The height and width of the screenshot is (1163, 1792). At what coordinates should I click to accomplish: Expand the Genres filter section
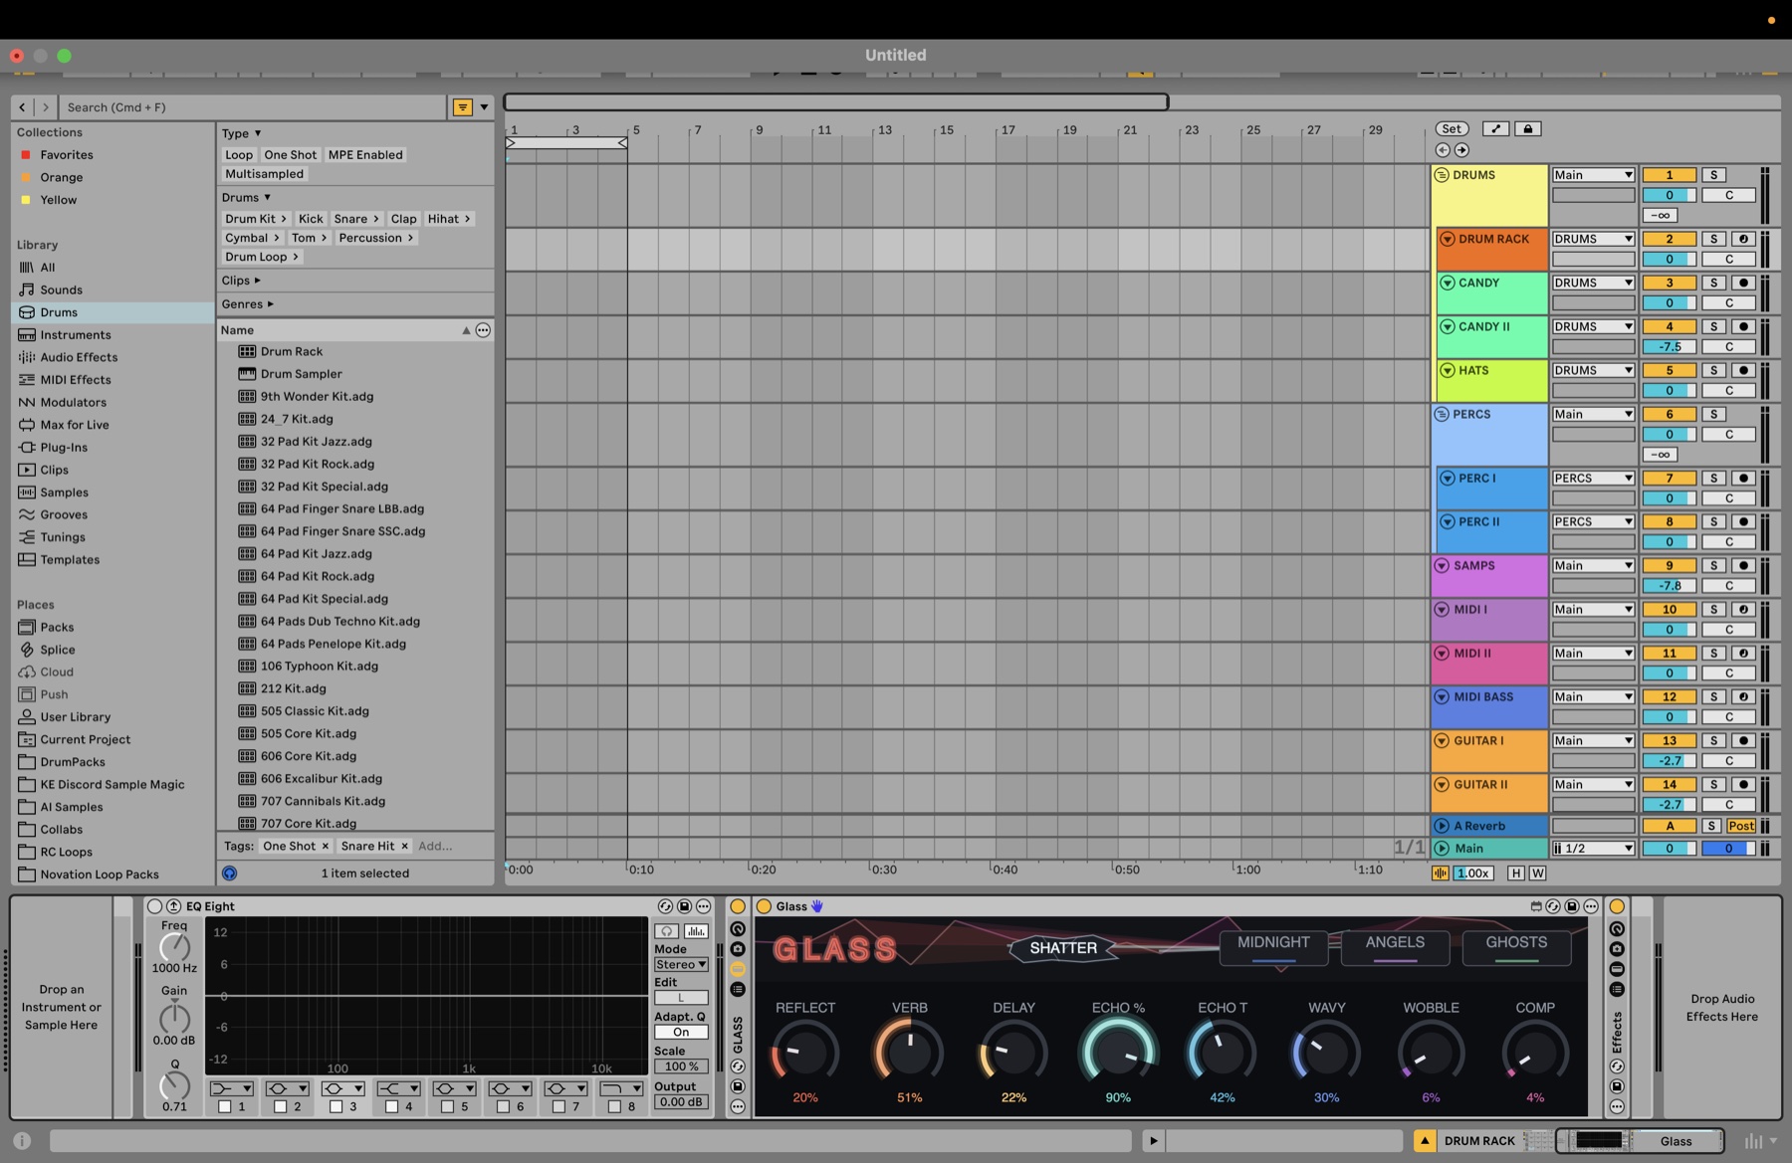click(247, 304)
